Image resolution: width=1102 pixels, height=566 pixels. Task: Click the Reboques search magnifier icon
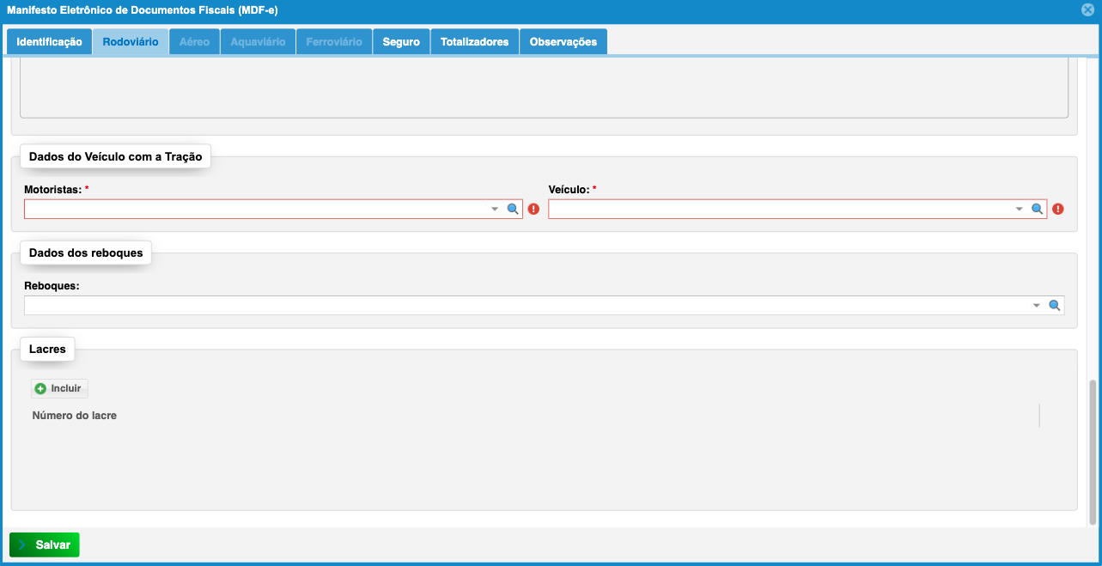[1055, 305]
